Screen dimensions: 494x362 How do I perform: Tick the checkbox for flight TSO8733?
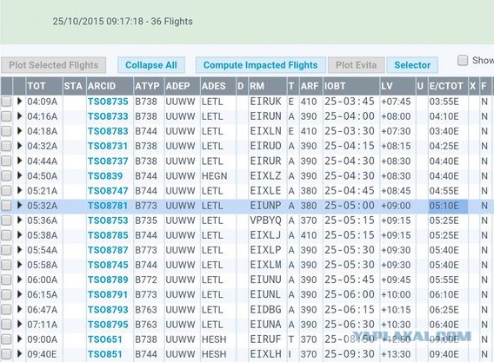6,116
